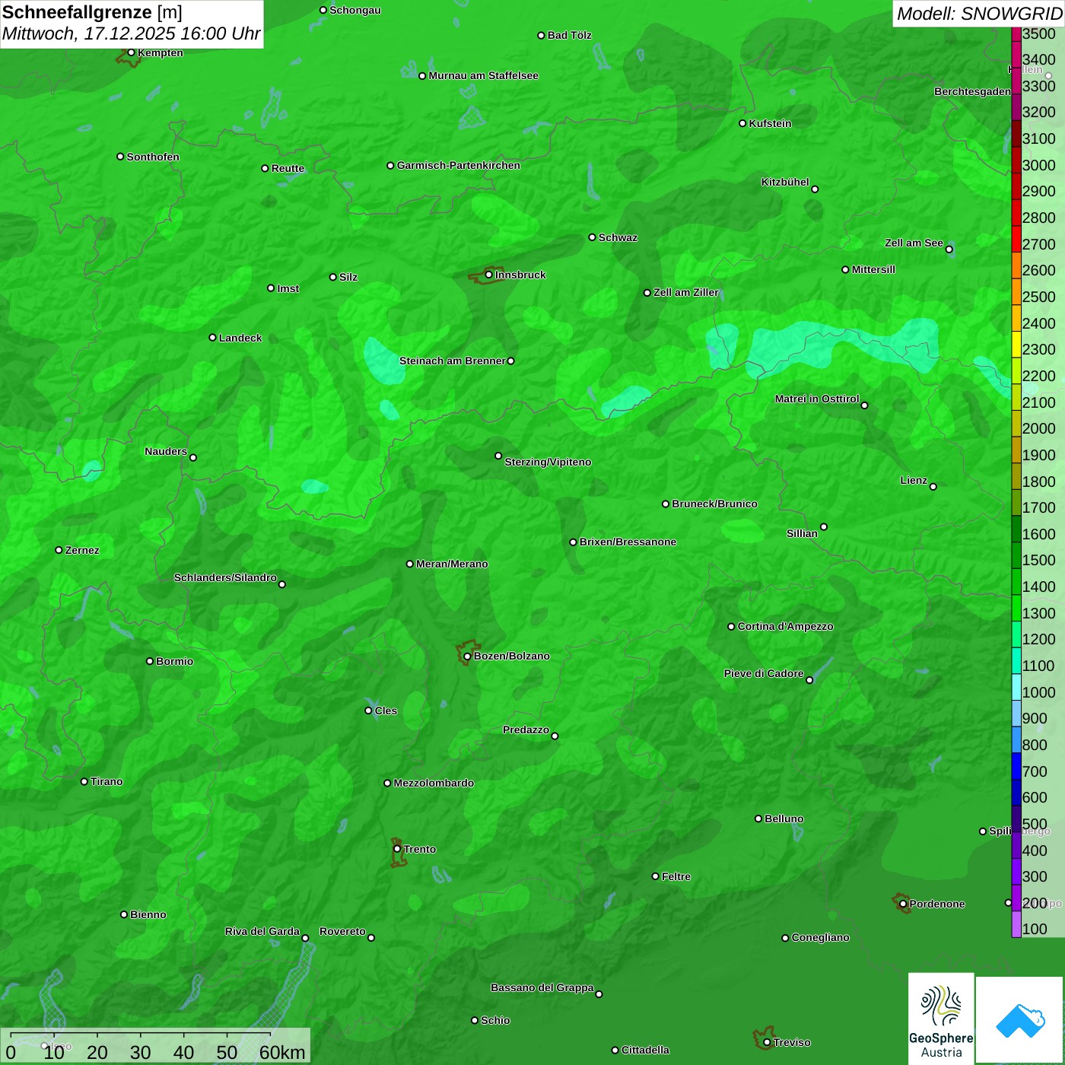Click the Meran/Merano label

pos(452,564)
